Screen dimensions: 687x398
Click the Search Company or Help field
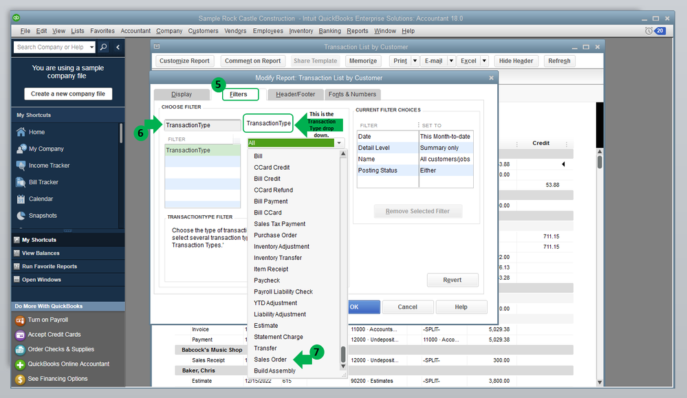50,47
